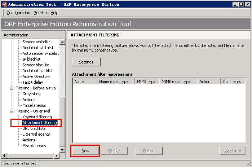This screenshot has height=167, width=252.
Task: Open the Configuration menu
Action: coord(18,13)
